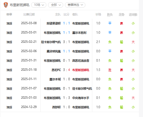Click the 1:1 score on 2025-03-08 row
This screenshot has height=117, width=143.
tap(66, 23)
